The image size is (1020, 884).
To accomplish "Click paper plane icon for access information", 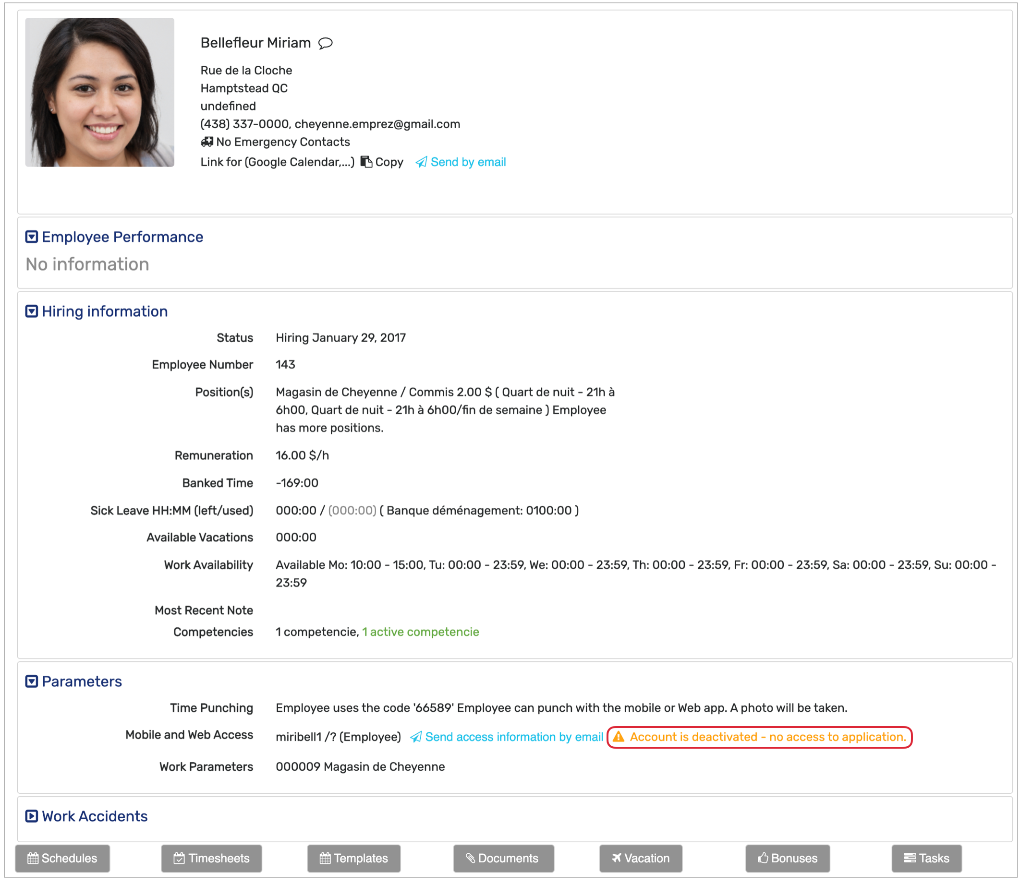I will 416,737.
